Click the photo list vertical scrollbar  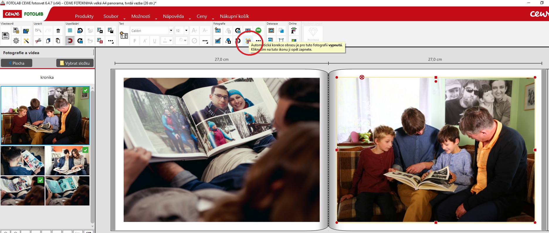tap(92, 155)
